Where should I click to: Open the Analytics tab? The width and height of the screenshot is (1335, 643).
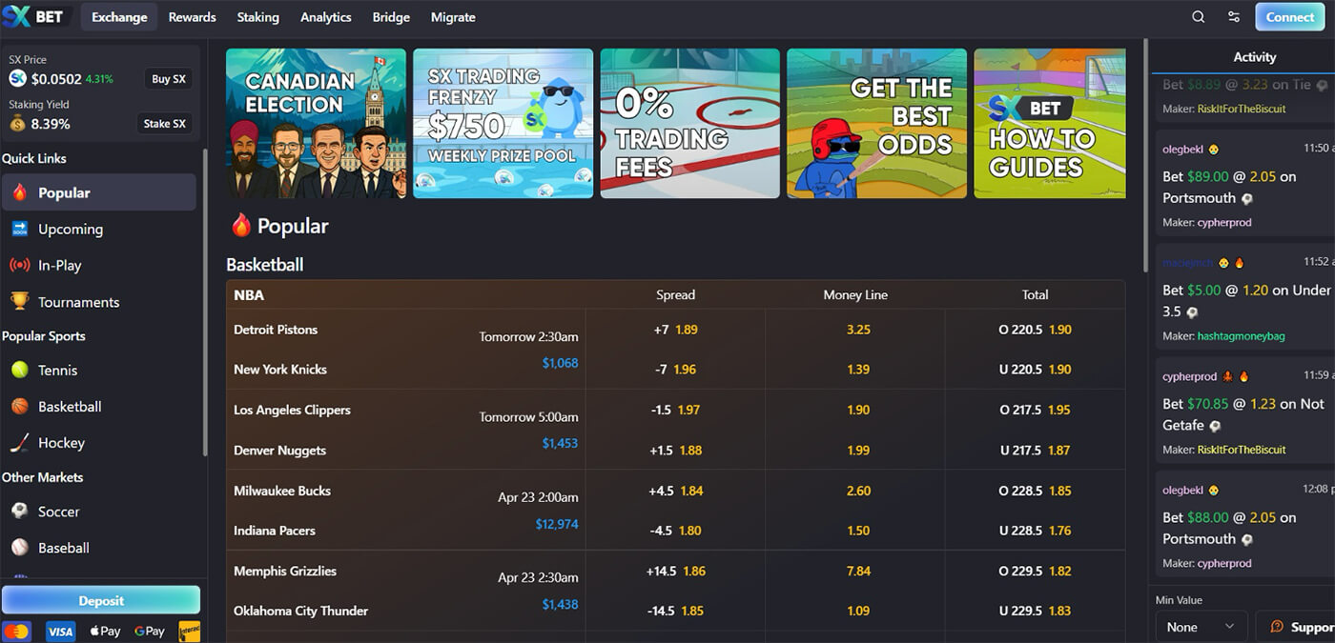[x=325, y=17]
